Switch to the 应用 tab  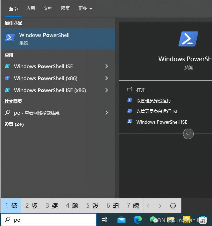[x=31, y=8]
